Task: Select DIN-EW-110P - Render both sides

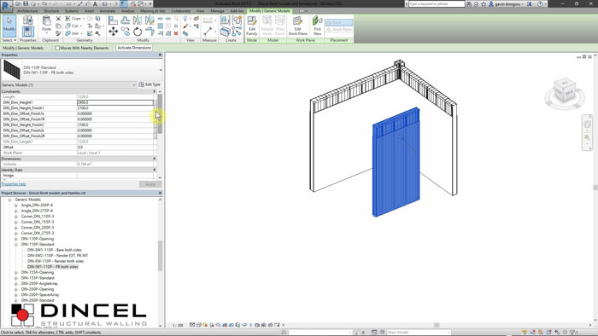Action: click(x=56, y=261)
